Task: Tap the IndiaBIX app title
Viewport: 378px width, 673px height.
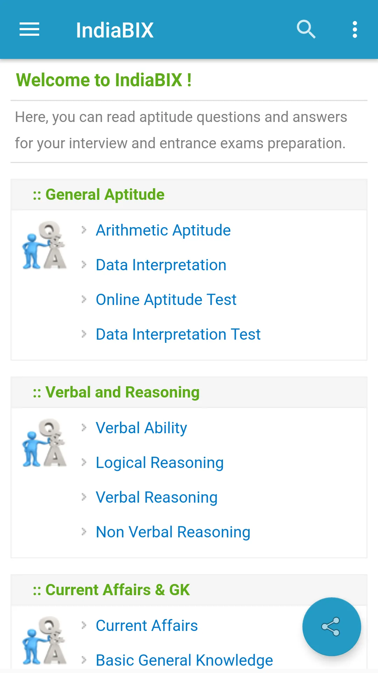Action: [115, 30]
